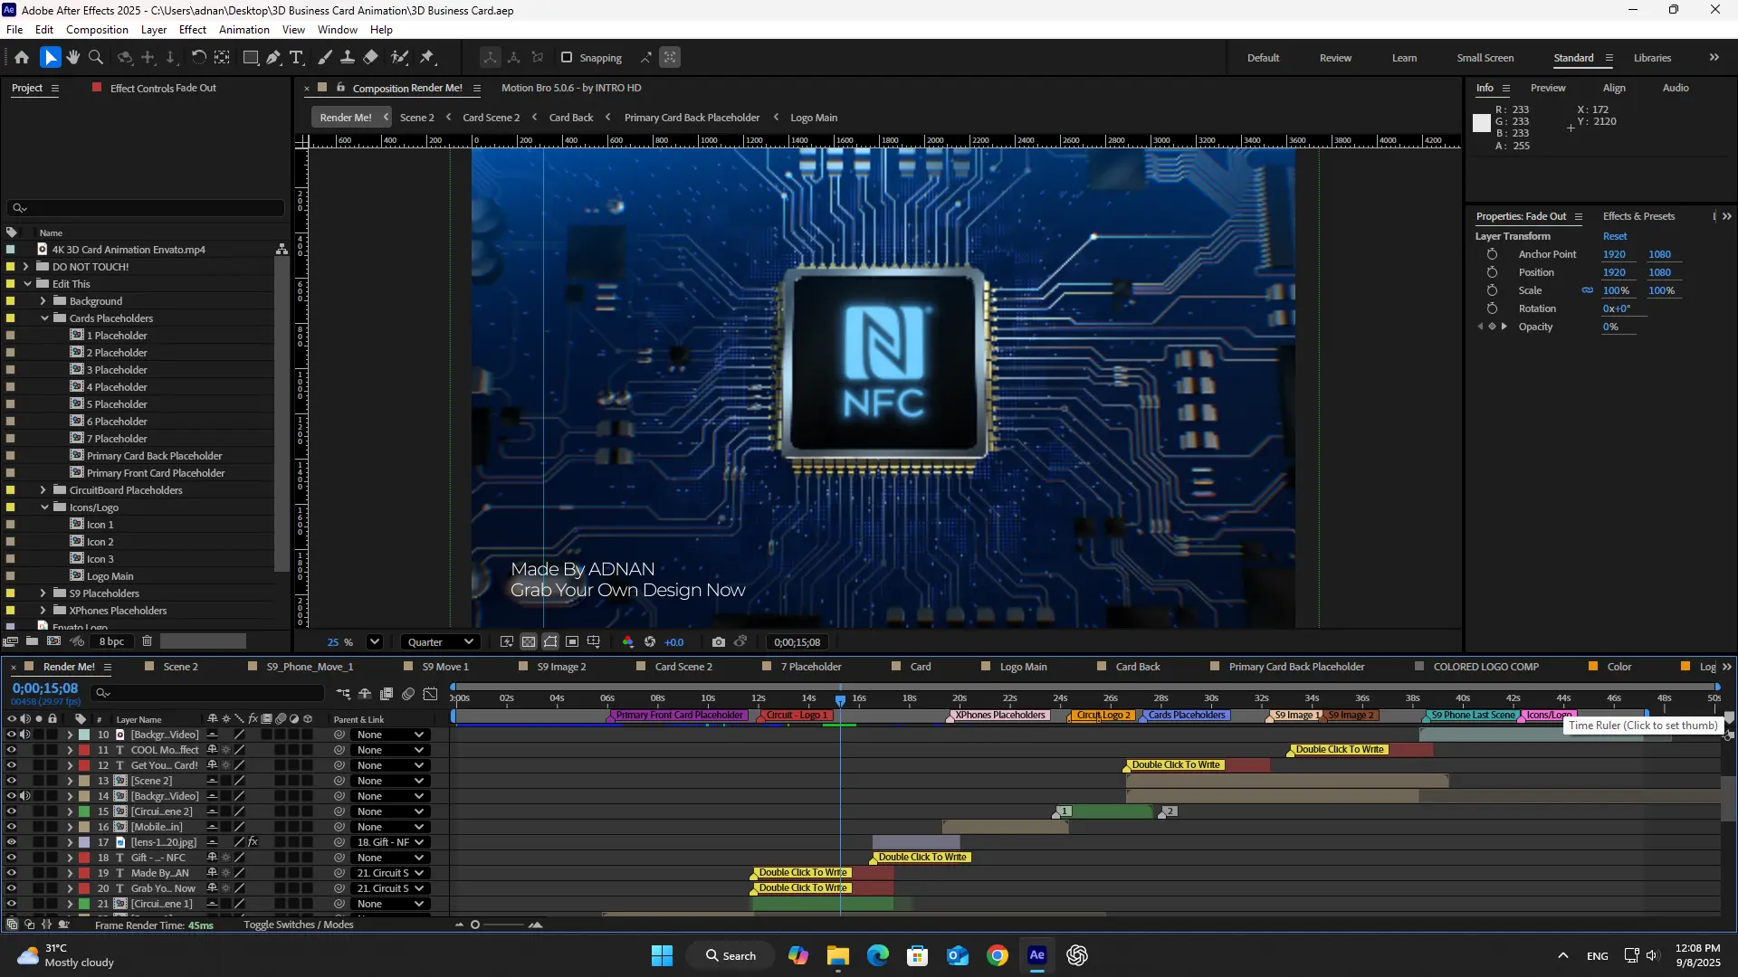The image size is (1738, 977).
Task: Hide layer 12 Get You Card
Action: click(x=12, y=765)
